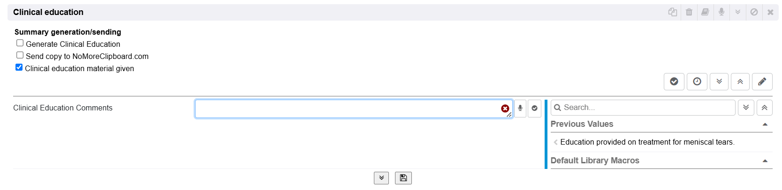
Task: Collapse the Previous Values section
Action: [765, 124]
